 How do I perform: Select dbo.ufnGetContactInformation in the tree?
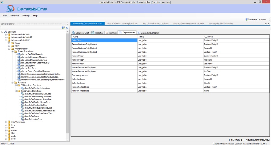37,88
